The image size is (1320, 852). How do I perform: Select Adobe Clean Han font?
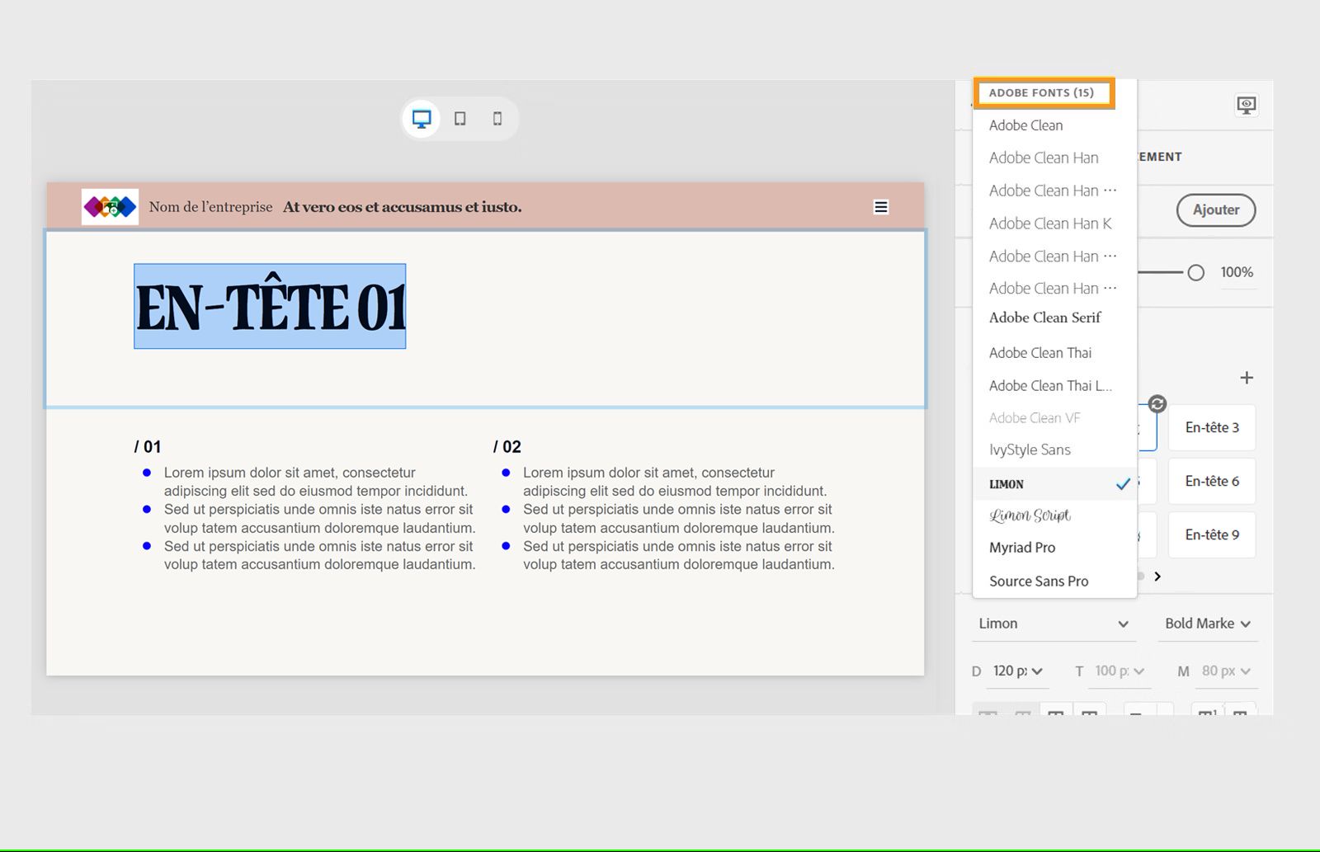1054,158
